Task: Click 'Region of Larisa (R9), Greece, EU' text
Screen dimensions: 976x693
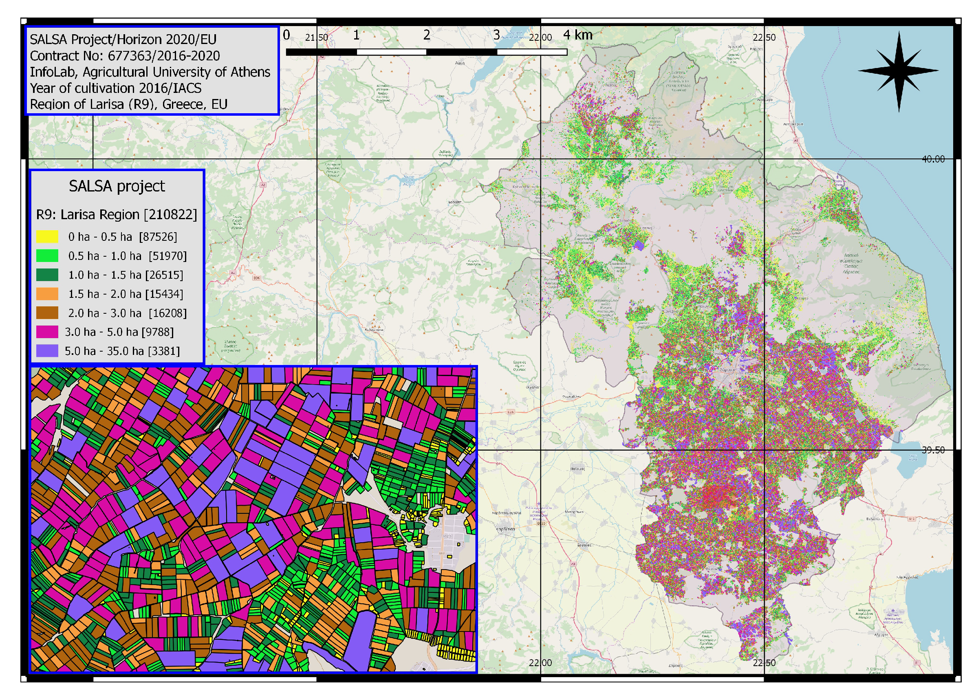Action: click(x=128, y=105)
